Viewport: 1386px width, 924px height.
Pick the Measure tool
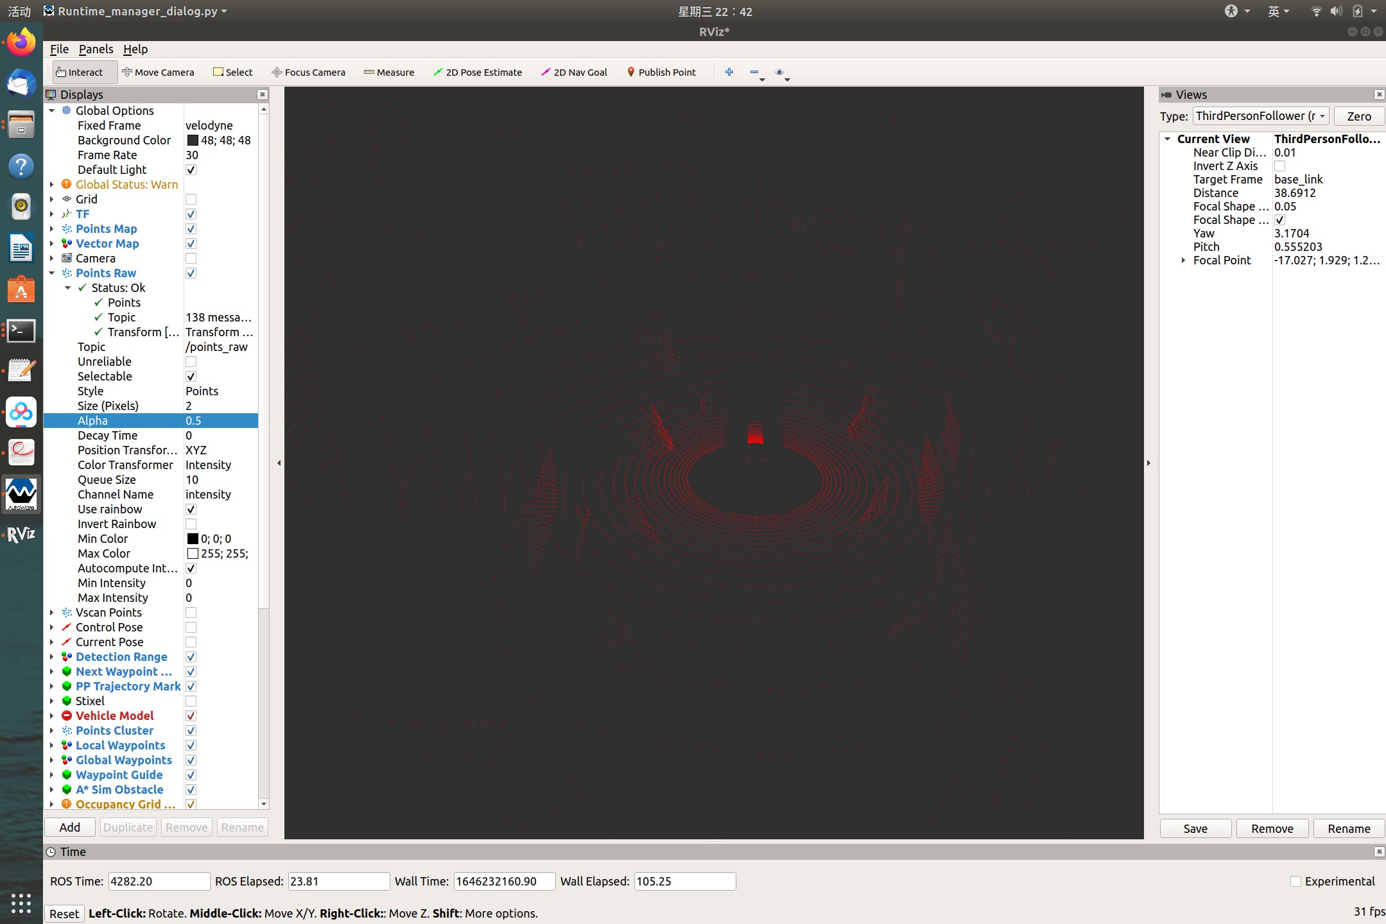[389, 72]
